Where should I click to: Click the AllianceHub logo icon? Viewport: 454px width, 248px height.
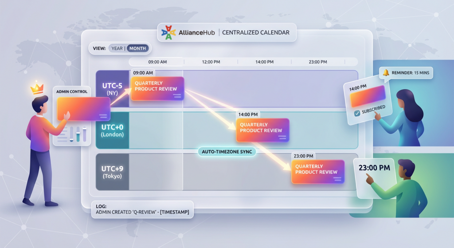coord(168,33)
